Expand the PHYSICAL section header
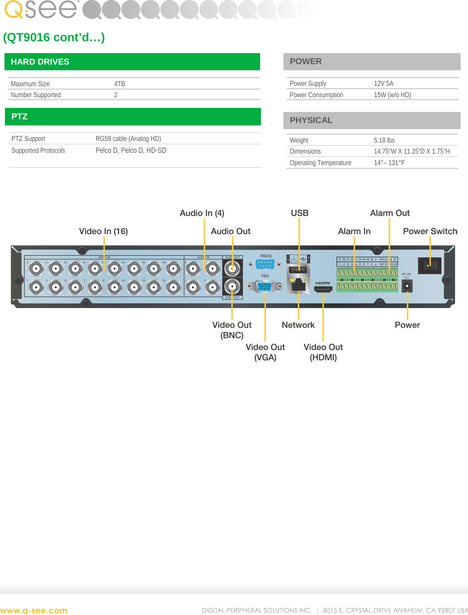This screenshot has width=468, height=615. [371, 120]
